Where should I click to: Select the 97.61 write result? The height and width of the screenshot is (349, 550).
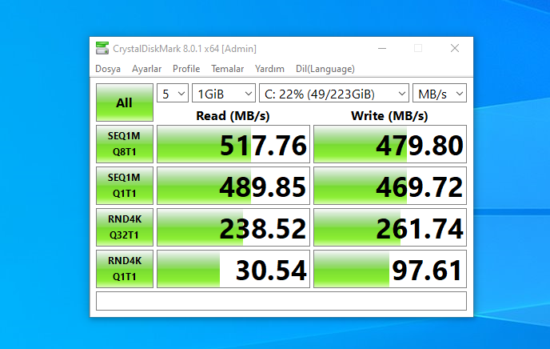[x=390, y=269]
